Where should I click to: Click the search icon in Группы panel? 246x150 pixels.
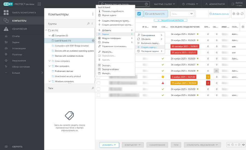coord(88,24)
